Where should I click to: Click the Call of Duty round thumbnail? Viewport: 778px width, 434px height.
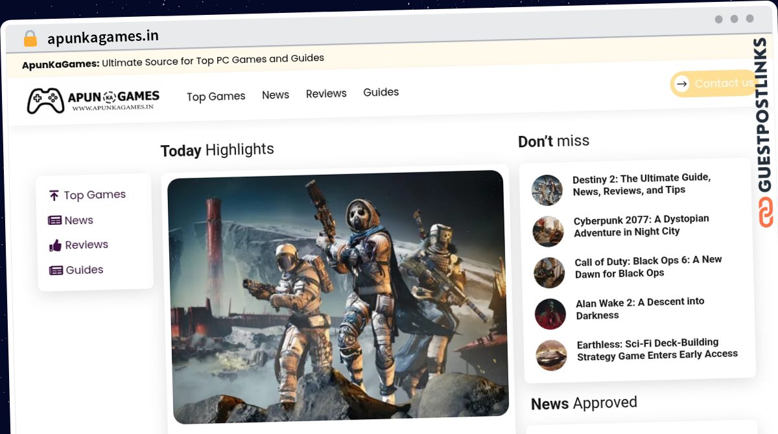click(549, 273)
